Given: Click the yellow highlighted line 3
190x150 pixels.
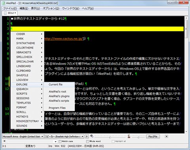Looking at the screenshot, I should 97,29.
